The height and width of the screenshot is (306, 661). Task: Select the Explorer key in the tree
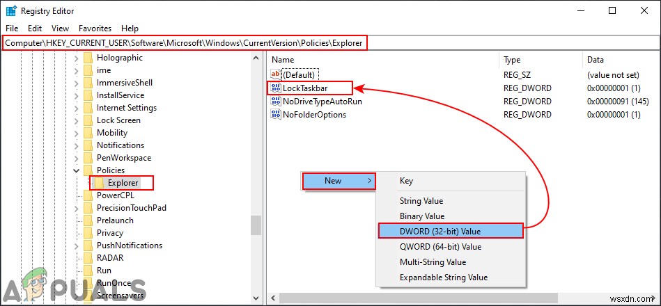coord(123,183)
